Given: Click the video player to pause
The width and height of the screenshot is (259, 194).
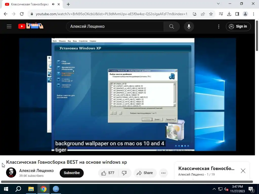Looking at the screenshot, I should pyautogui.click(x=127, y=94).
